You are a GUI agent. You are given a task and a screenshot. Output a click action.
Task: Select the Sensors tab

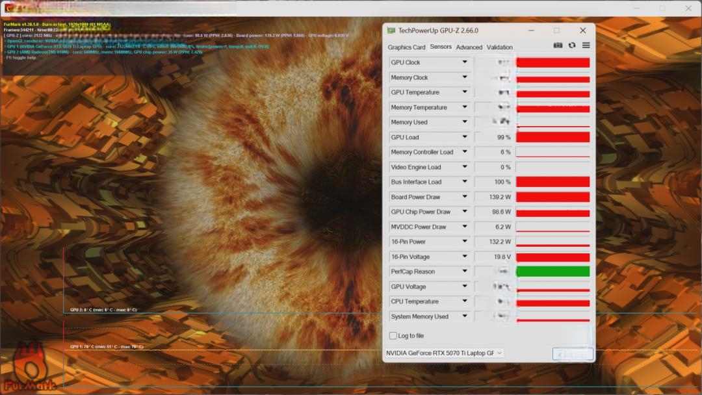coord(441,47)
